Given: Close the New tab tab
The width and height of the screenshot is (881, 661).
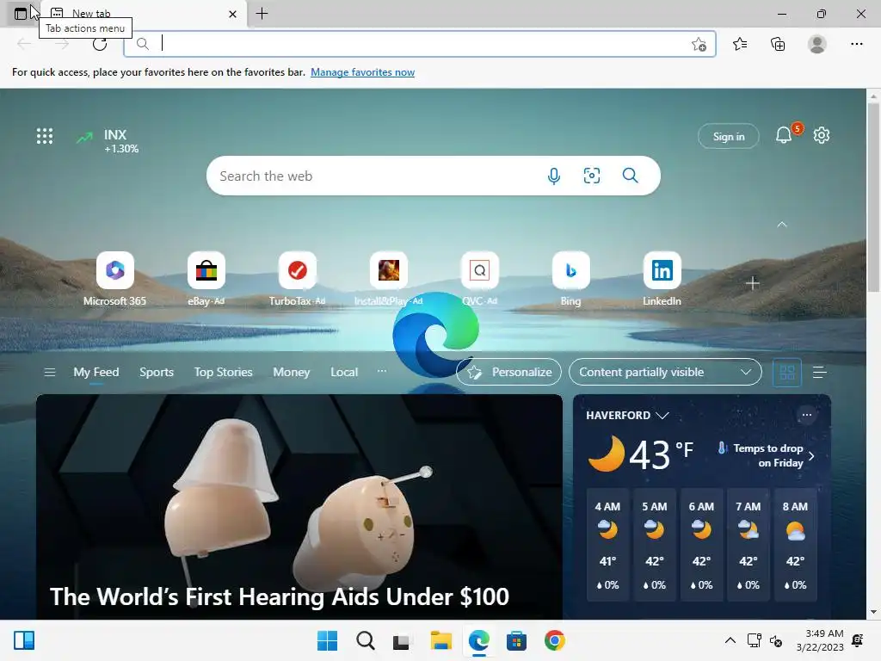Looking at the screenshot, I should pyautogui.click(x=232, y=14).
